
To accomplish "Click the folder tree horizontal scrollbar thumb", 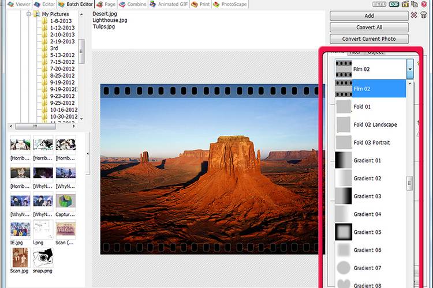I will point(35,126).
